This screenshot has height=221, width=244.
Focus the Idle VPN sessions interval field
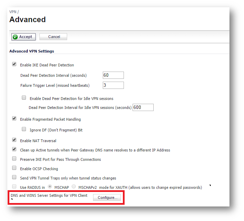click(x=143, y=108)
